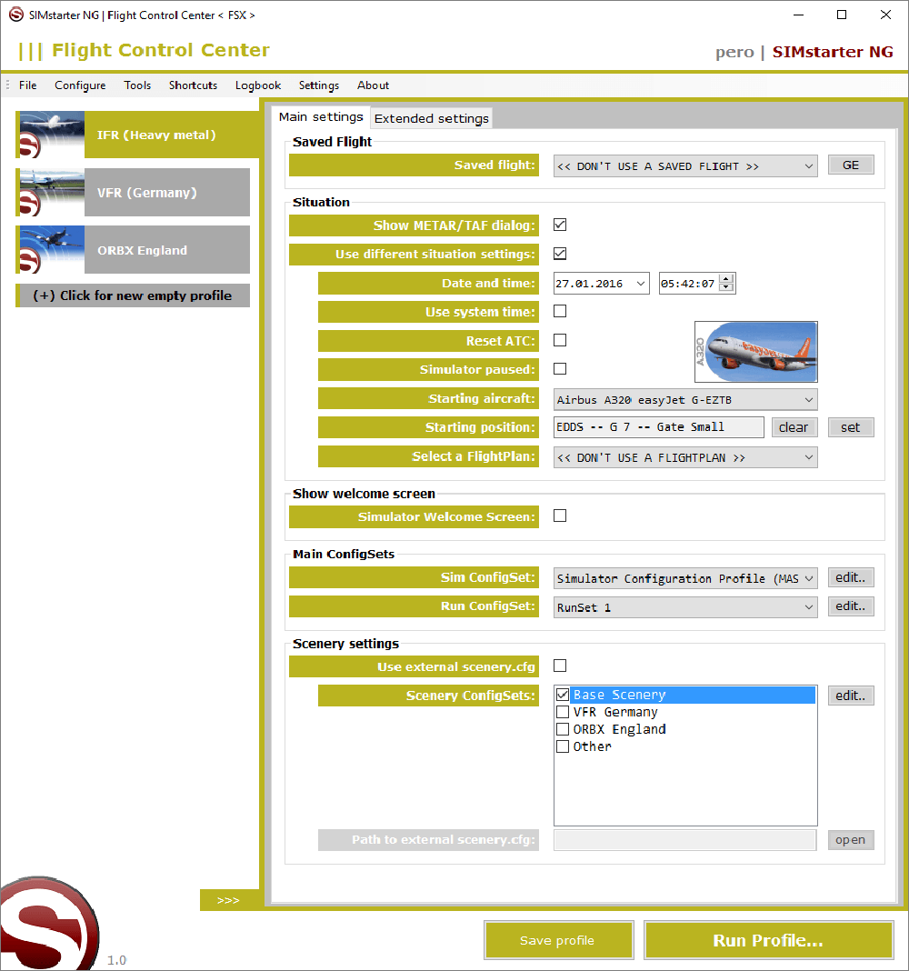The width and height of the screenshot is (909, 971).
Task: Decrease time with the spinner down arrow
Action: point(727,288)
